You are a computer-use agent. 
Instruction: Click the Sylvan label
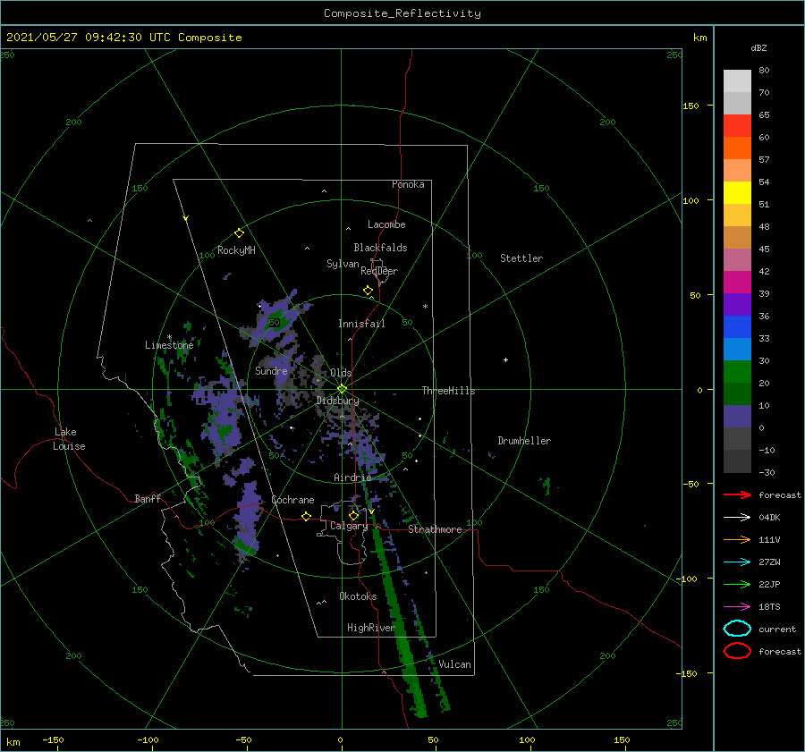343,264
